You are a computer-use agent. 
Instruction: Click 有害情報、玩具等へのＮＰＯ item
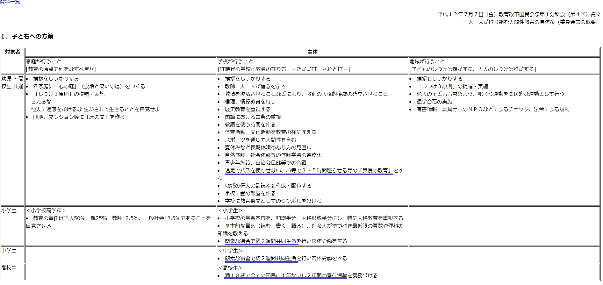click(493, 109)
